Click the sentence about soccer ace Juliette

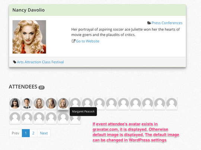tap(125, 32)
